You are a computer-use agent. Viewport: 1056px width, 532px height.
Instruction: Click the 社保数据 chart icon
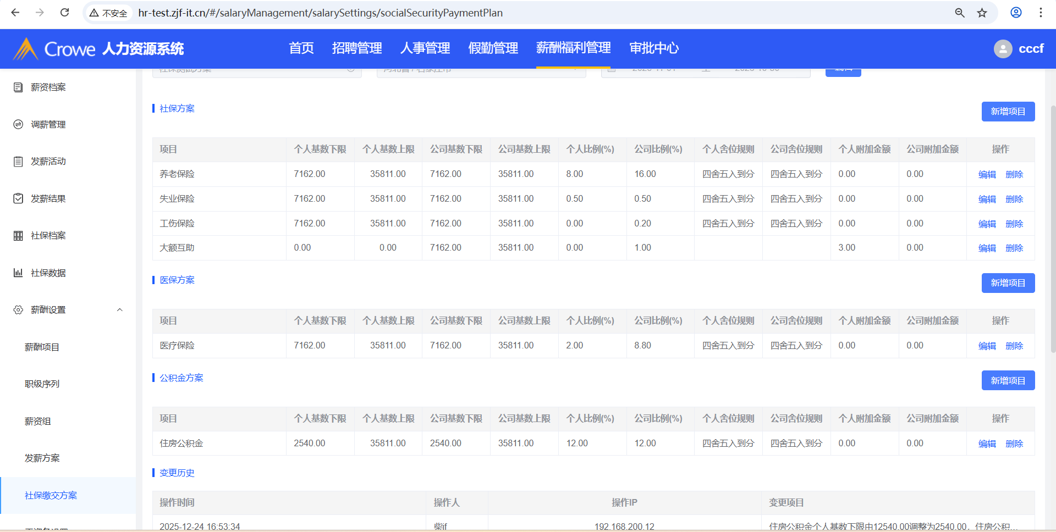pyautogui.click(x=18, y=273)
